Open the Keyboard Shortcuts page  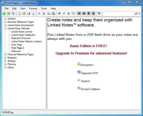tap(21, 38)
